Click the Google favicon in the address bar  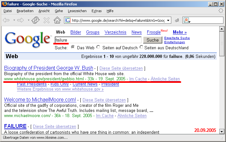pos(68,20)
